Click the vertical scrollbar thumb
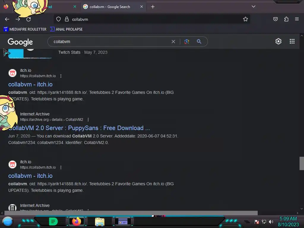304x228 pixels. pyautogui.click(x=302, y=163)
